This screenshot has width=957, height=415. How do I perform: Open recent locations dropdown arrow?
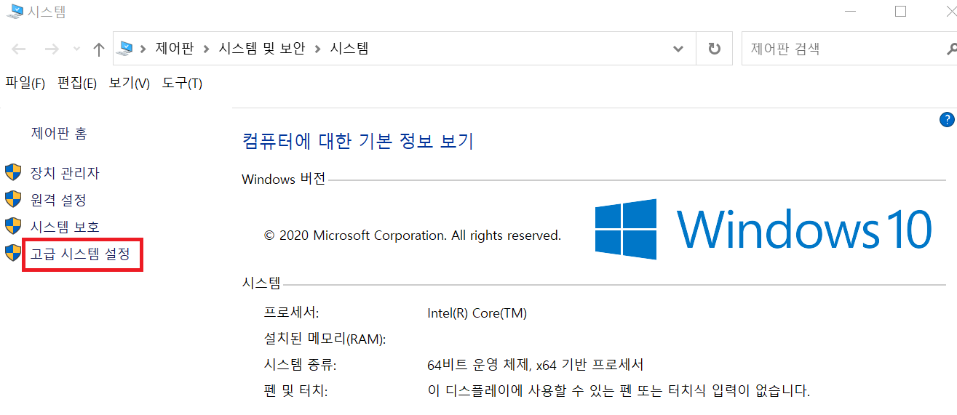(77, 50)
